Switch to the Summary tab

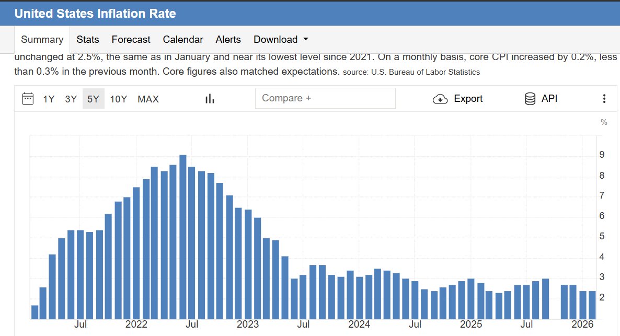point(42,40)
